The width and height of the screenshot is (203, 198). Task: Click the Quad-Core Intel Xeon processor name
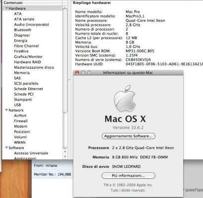click(x=145, y=20)
